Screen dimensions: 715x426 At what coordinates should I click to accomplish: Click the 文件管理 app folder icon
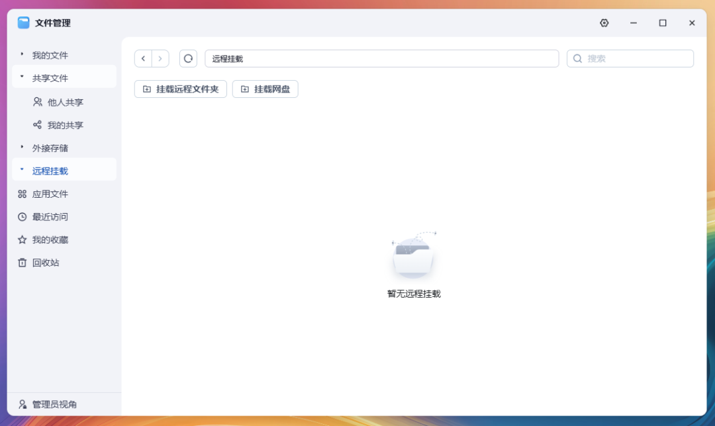[24, 22]
